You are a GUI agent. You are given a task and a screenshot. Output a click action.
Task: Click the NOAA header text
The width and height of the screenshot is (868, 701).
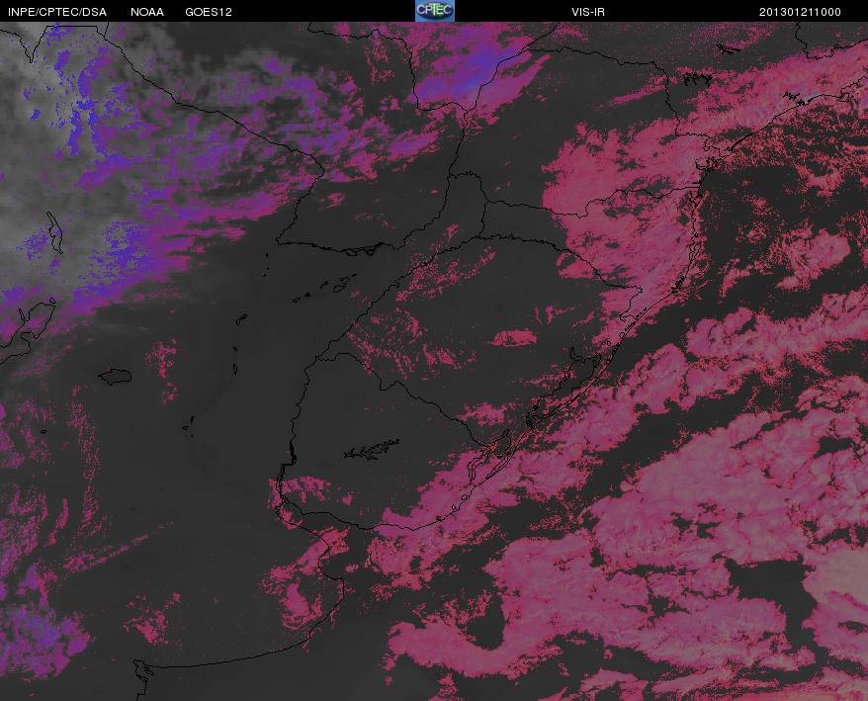tap(147, 12)
